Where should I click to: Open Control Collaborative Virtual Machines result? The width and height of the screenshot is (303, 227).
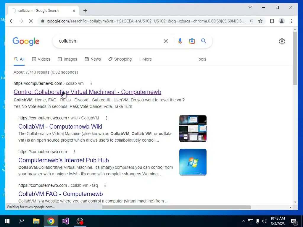[x=87, y=92]
